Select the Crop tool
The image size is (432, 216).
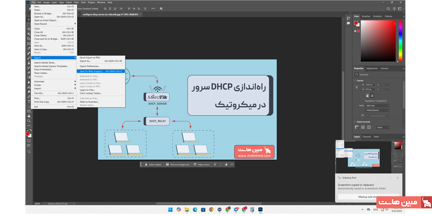coord(29,38)
